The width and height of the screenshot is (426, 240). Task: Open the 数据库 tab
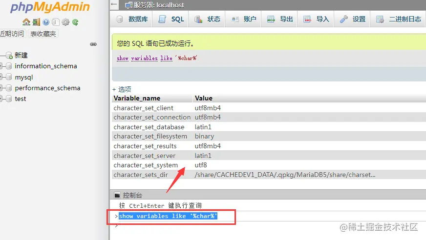[x=132, y=19]
